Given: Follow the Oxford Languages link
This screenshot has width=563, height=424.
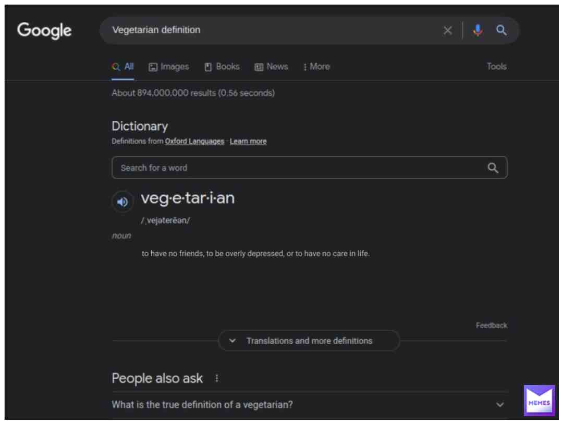Looking at the screenshot, I should tap(194, 141).
